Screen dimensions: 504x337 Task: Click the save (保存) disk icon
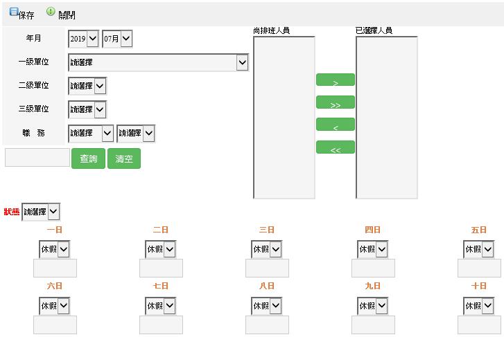click(14, 12)
